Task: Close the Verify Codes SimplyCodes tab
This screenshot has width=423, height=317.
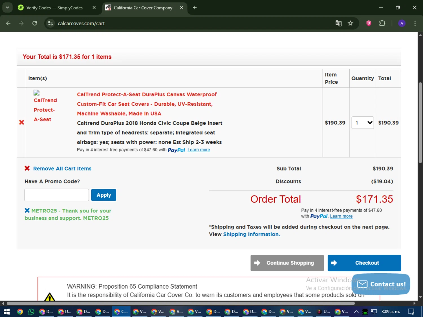Action: tap(94, 8)
